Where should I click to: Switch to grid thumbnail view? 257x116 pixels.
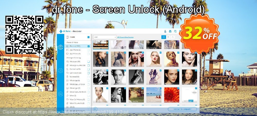(163, 37)
